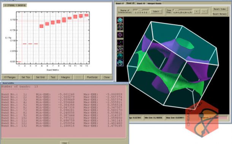
Task: Click the Set Grid button
Action: pos(40,77)
